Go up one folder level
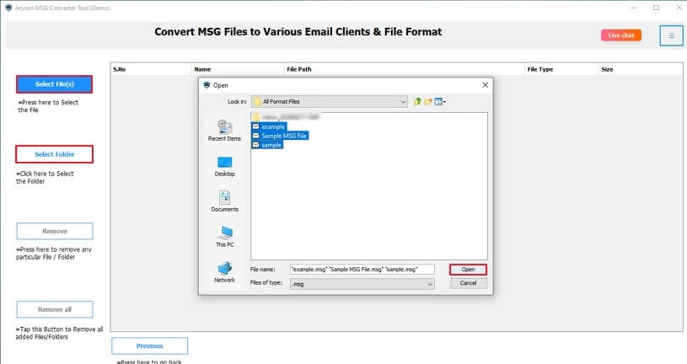 pos(417,102)
